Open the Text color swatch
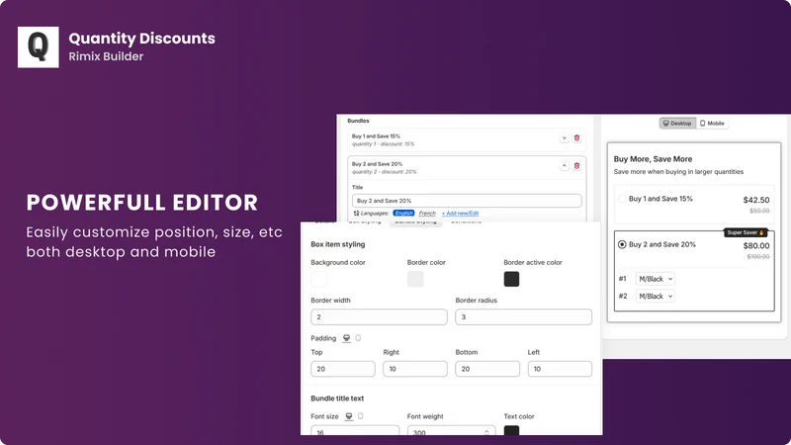The width and height of the screenshot is (791, 445). pos(511,430)
